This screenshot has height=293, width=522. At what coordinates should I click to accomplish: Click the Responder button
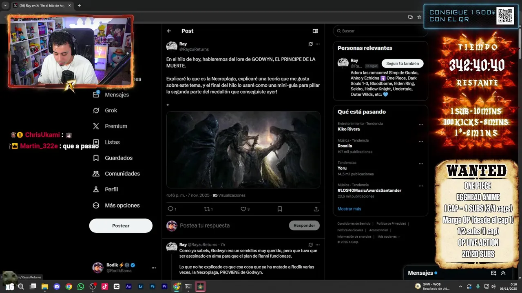coord(304,225)
